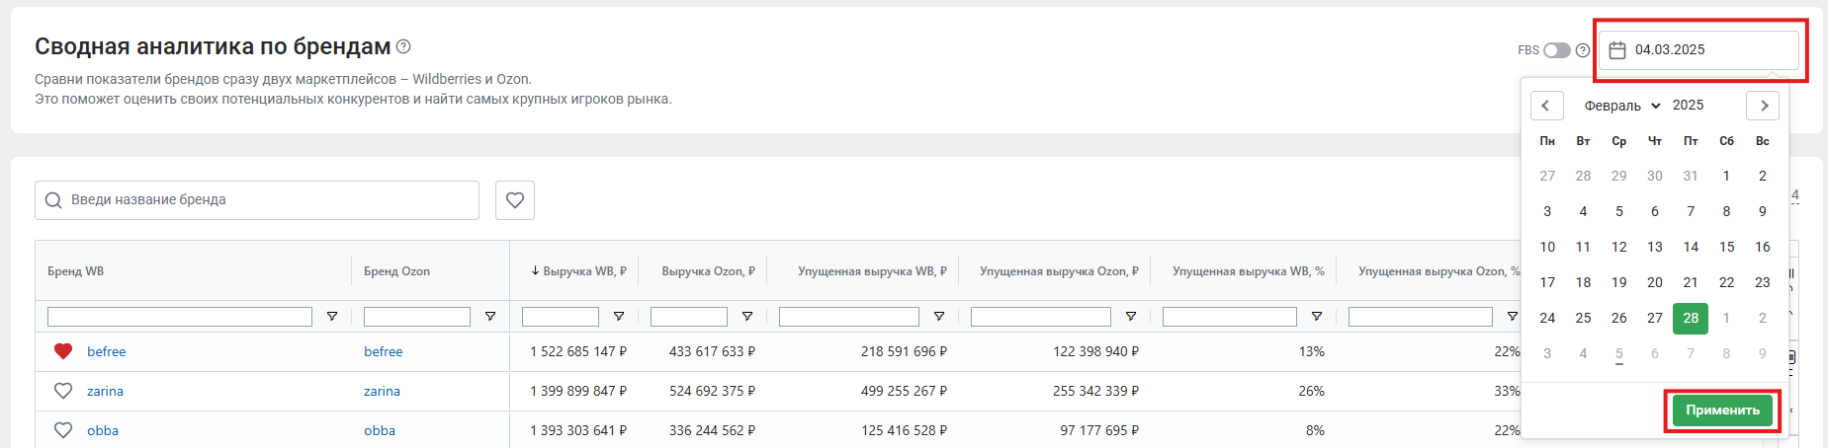Go to previous month in calendar
The height and width of the screenshot is (448, 1828).
pyautogui.click(x=1546, y=106)
